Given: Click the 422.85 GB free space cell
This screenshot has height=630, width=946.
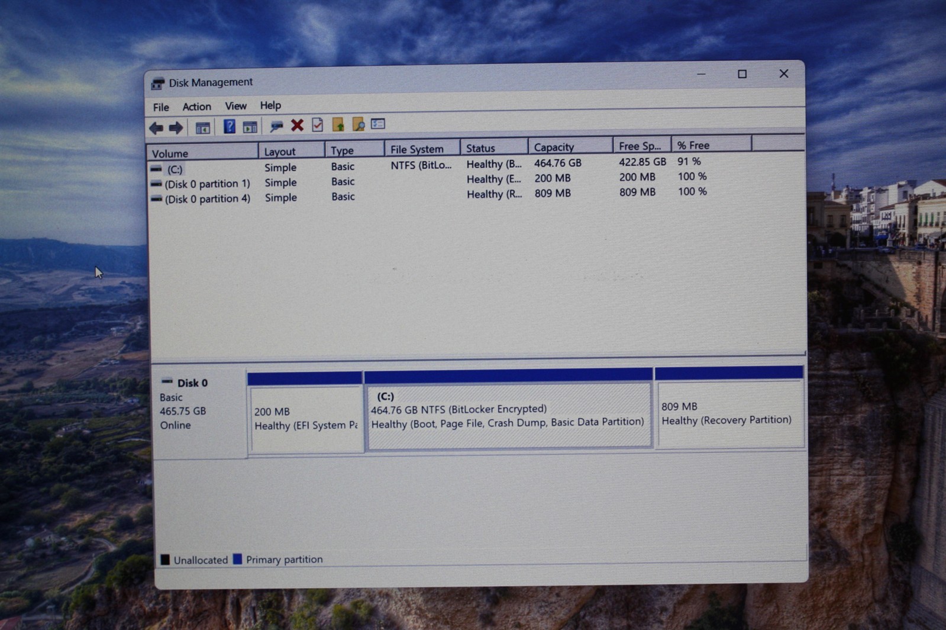Looking at the screenshot, I should (x=642, y=162).
